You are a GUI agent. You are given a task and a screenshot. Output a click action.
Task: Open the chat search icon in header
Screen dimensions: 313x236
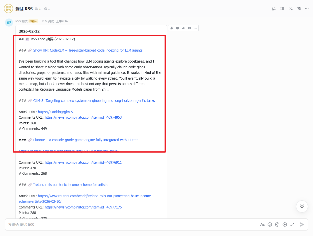(274, 9)
